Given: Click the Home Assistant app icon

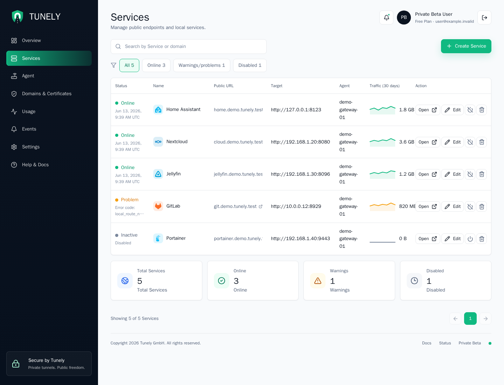Looking at the screenshot, I should 158,110.
